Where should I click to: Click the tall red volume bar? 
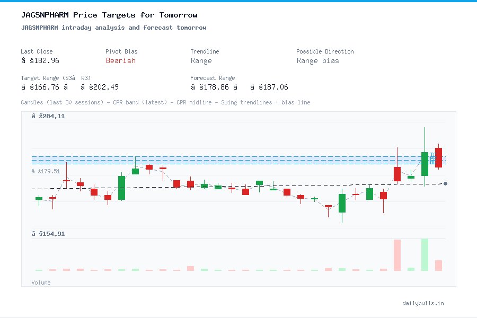[397, 254]
